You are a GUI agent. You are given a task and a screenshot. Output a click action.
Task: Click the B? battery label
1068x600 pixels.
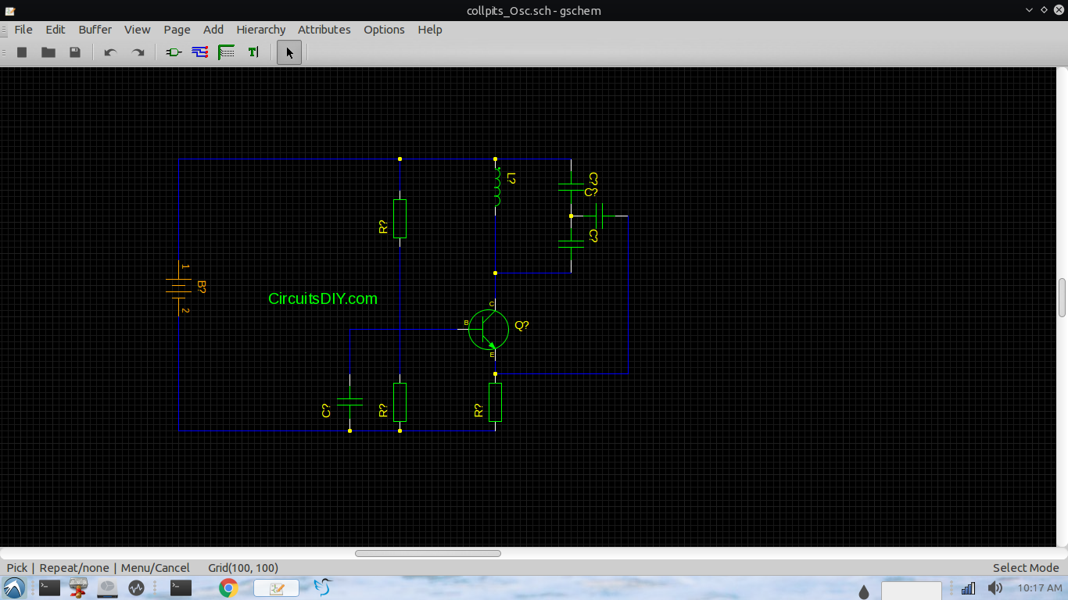(202, 287)
